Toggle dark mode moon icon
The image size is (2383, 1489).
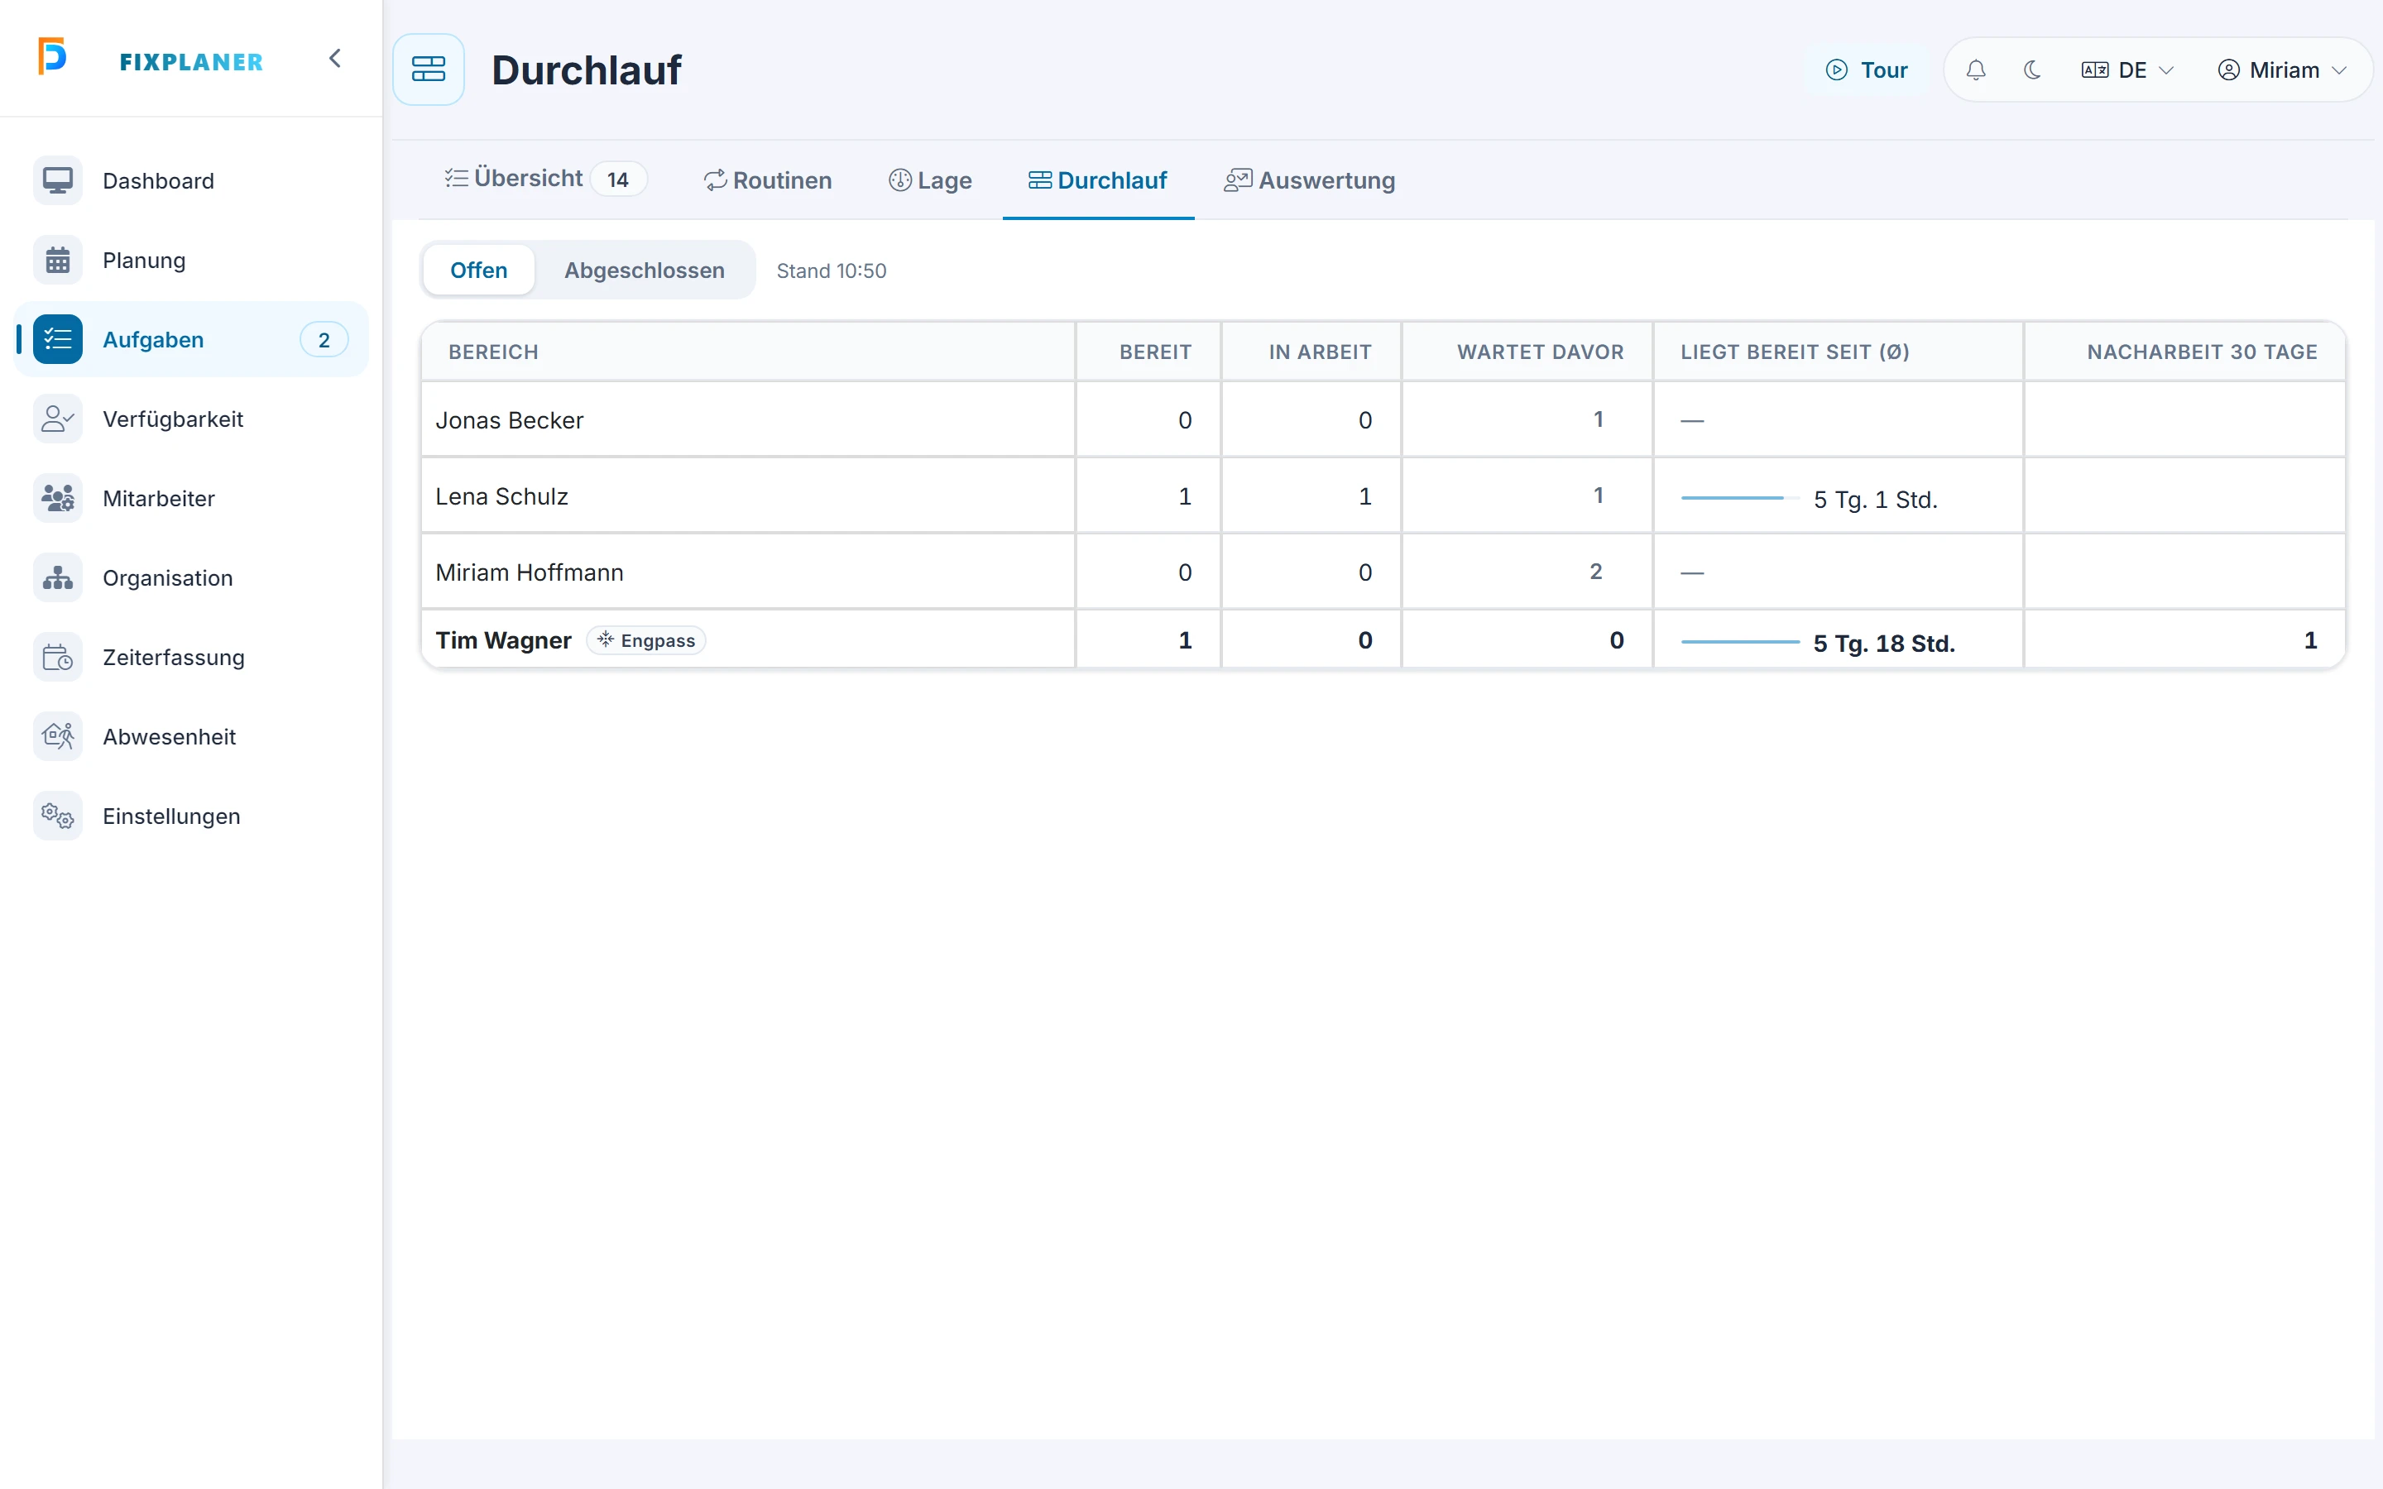[x=2031, y=70]
